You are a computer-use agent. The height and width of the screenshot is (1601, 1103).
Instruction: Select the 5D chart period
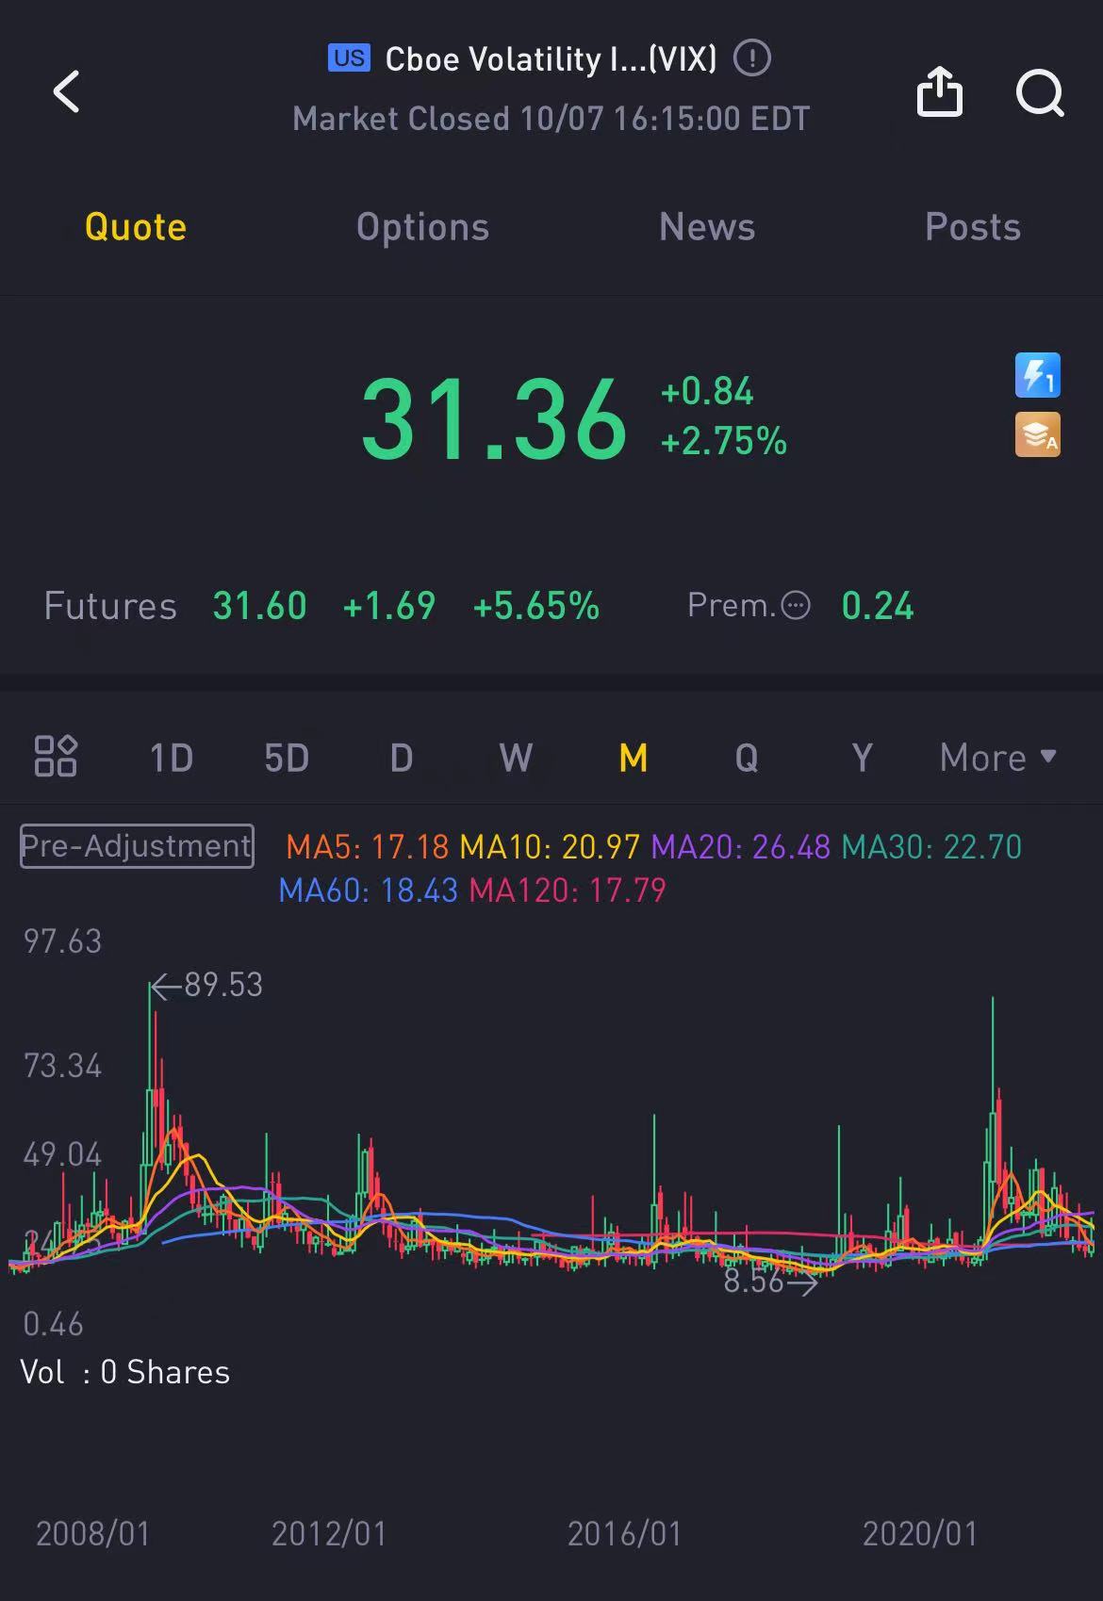(x=287, y=758)
